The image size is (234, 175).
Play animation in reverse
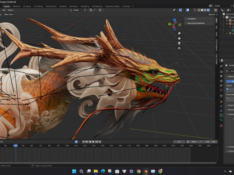90,142
